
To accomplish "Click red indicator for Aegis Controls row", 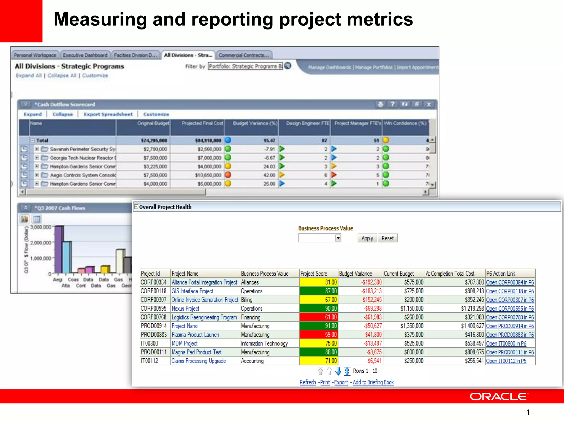I will point(228,175).
